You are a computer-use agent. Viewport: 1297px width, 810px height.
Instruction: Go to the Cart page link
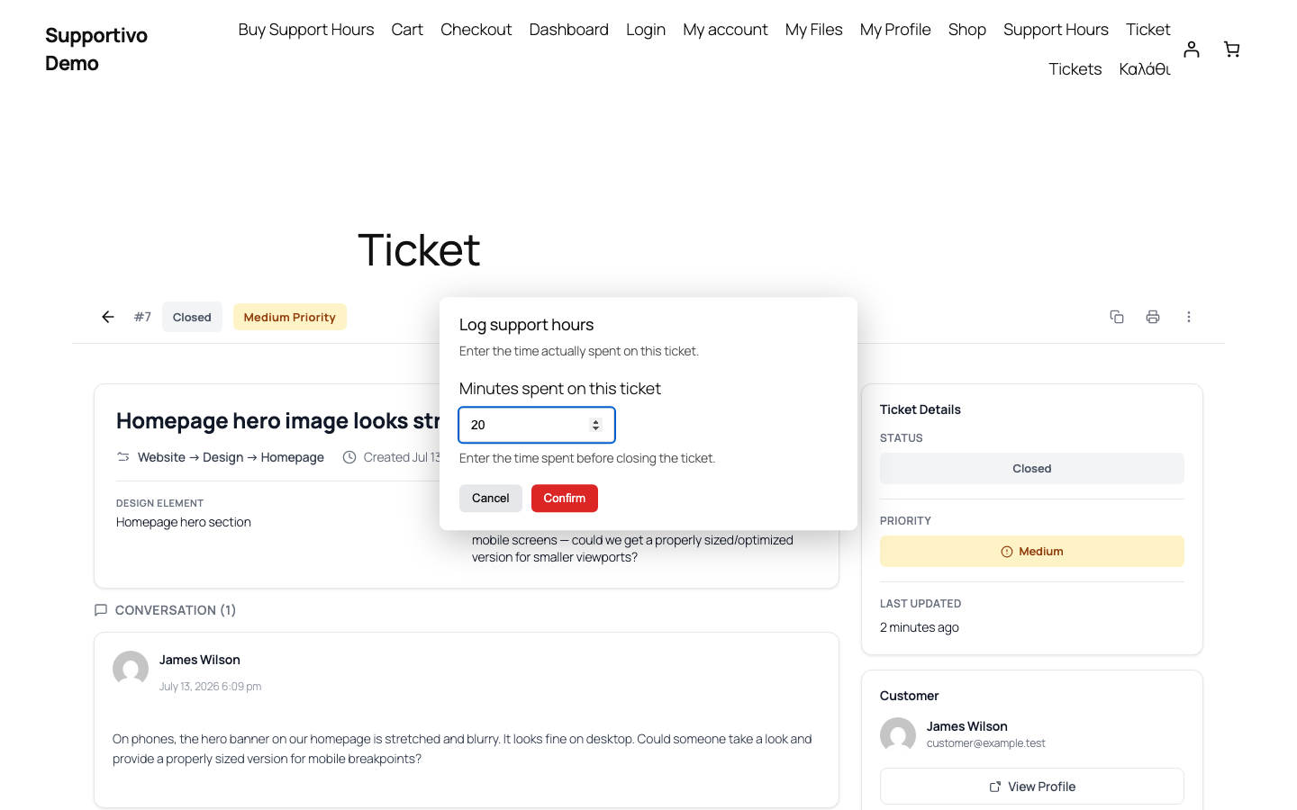click(407, 30)
